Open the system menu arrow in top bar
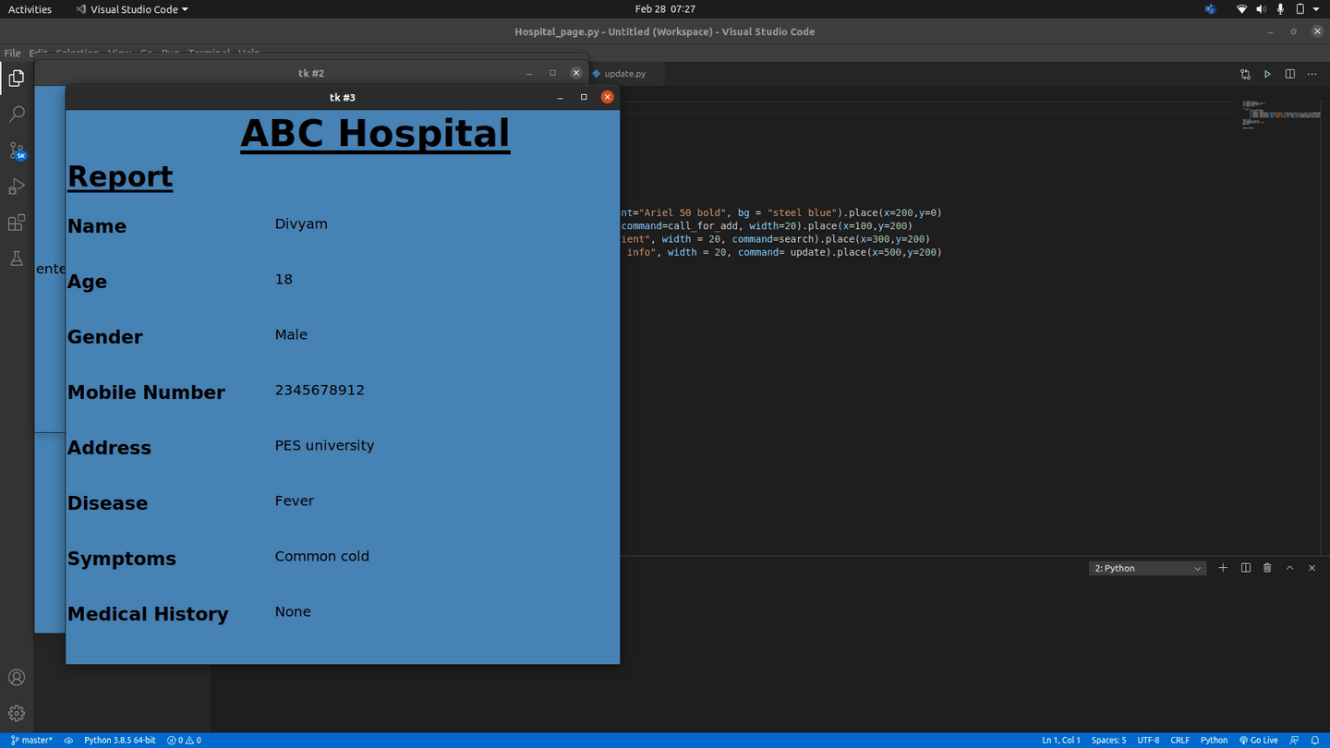1330x748 pixels. click(1316, 9)
